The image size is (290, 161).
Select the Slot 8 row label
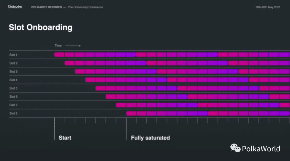point(13,113)
